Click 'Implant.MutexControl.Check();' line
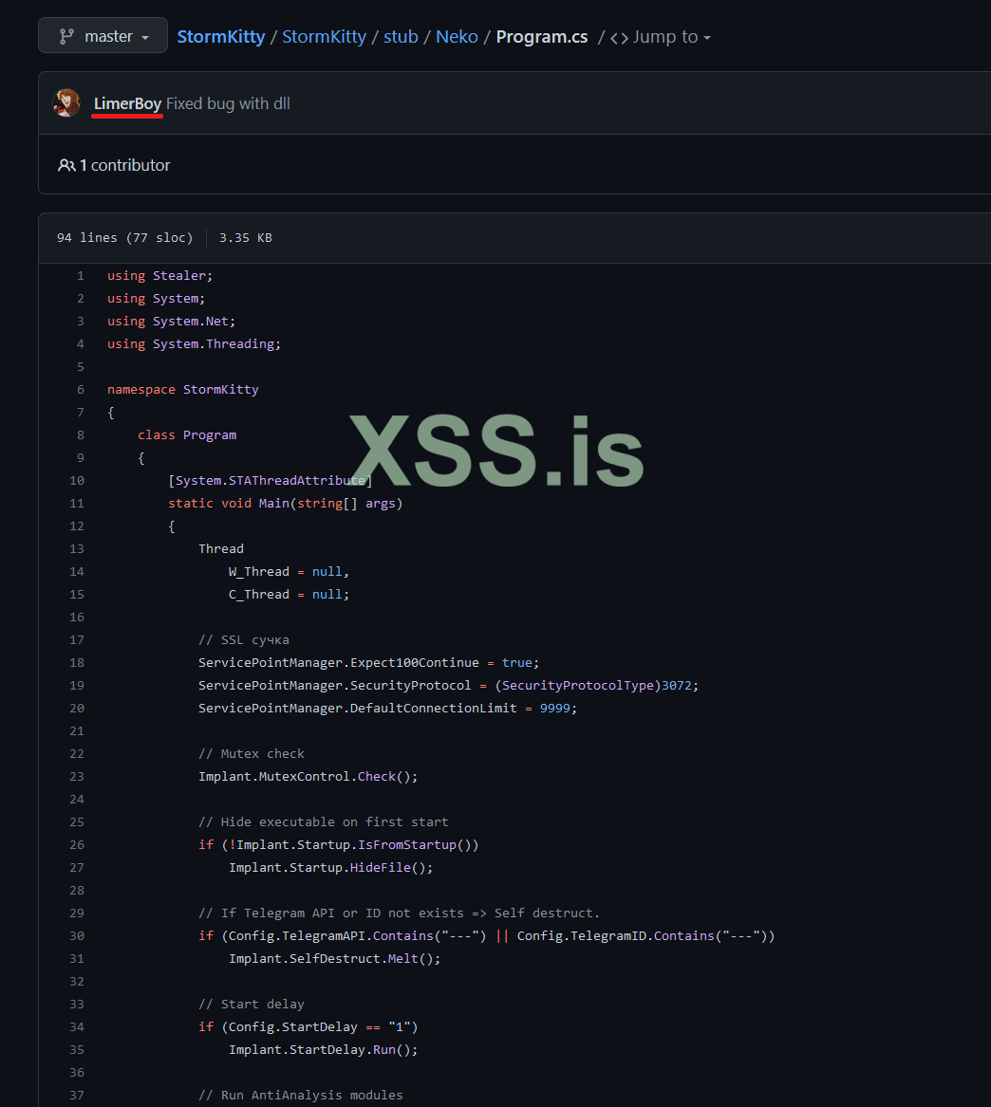The image size is (991, 1107). coord(308,777)
